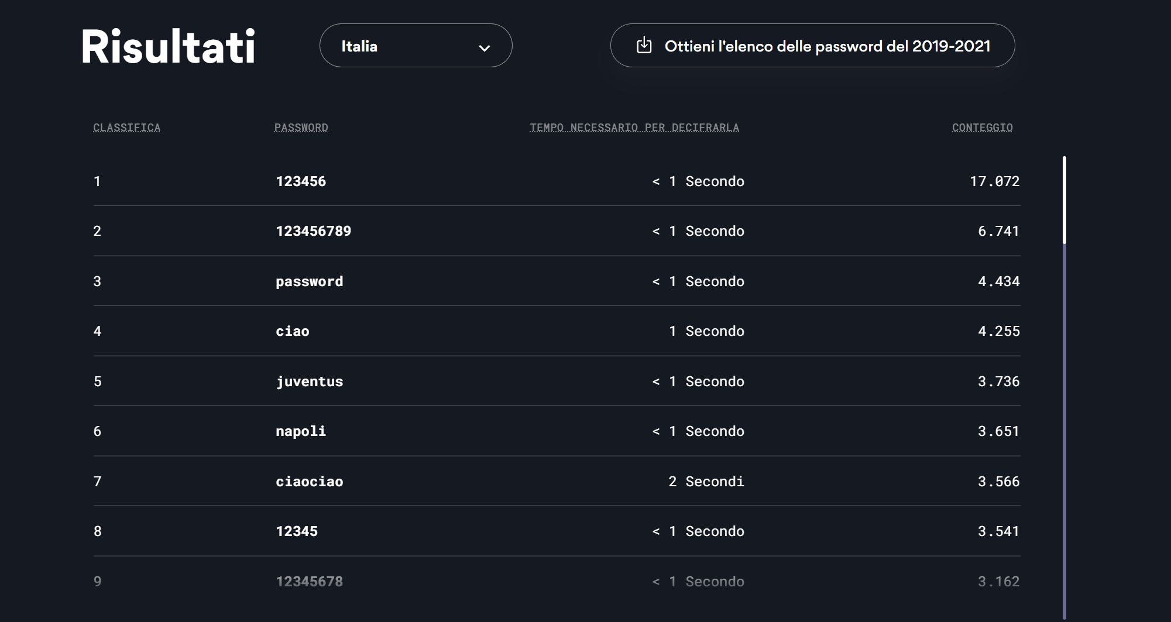Select the 123456789 password entry
Image resolution: width=1171 pixels, height=622 pixels.
point(313,231)
